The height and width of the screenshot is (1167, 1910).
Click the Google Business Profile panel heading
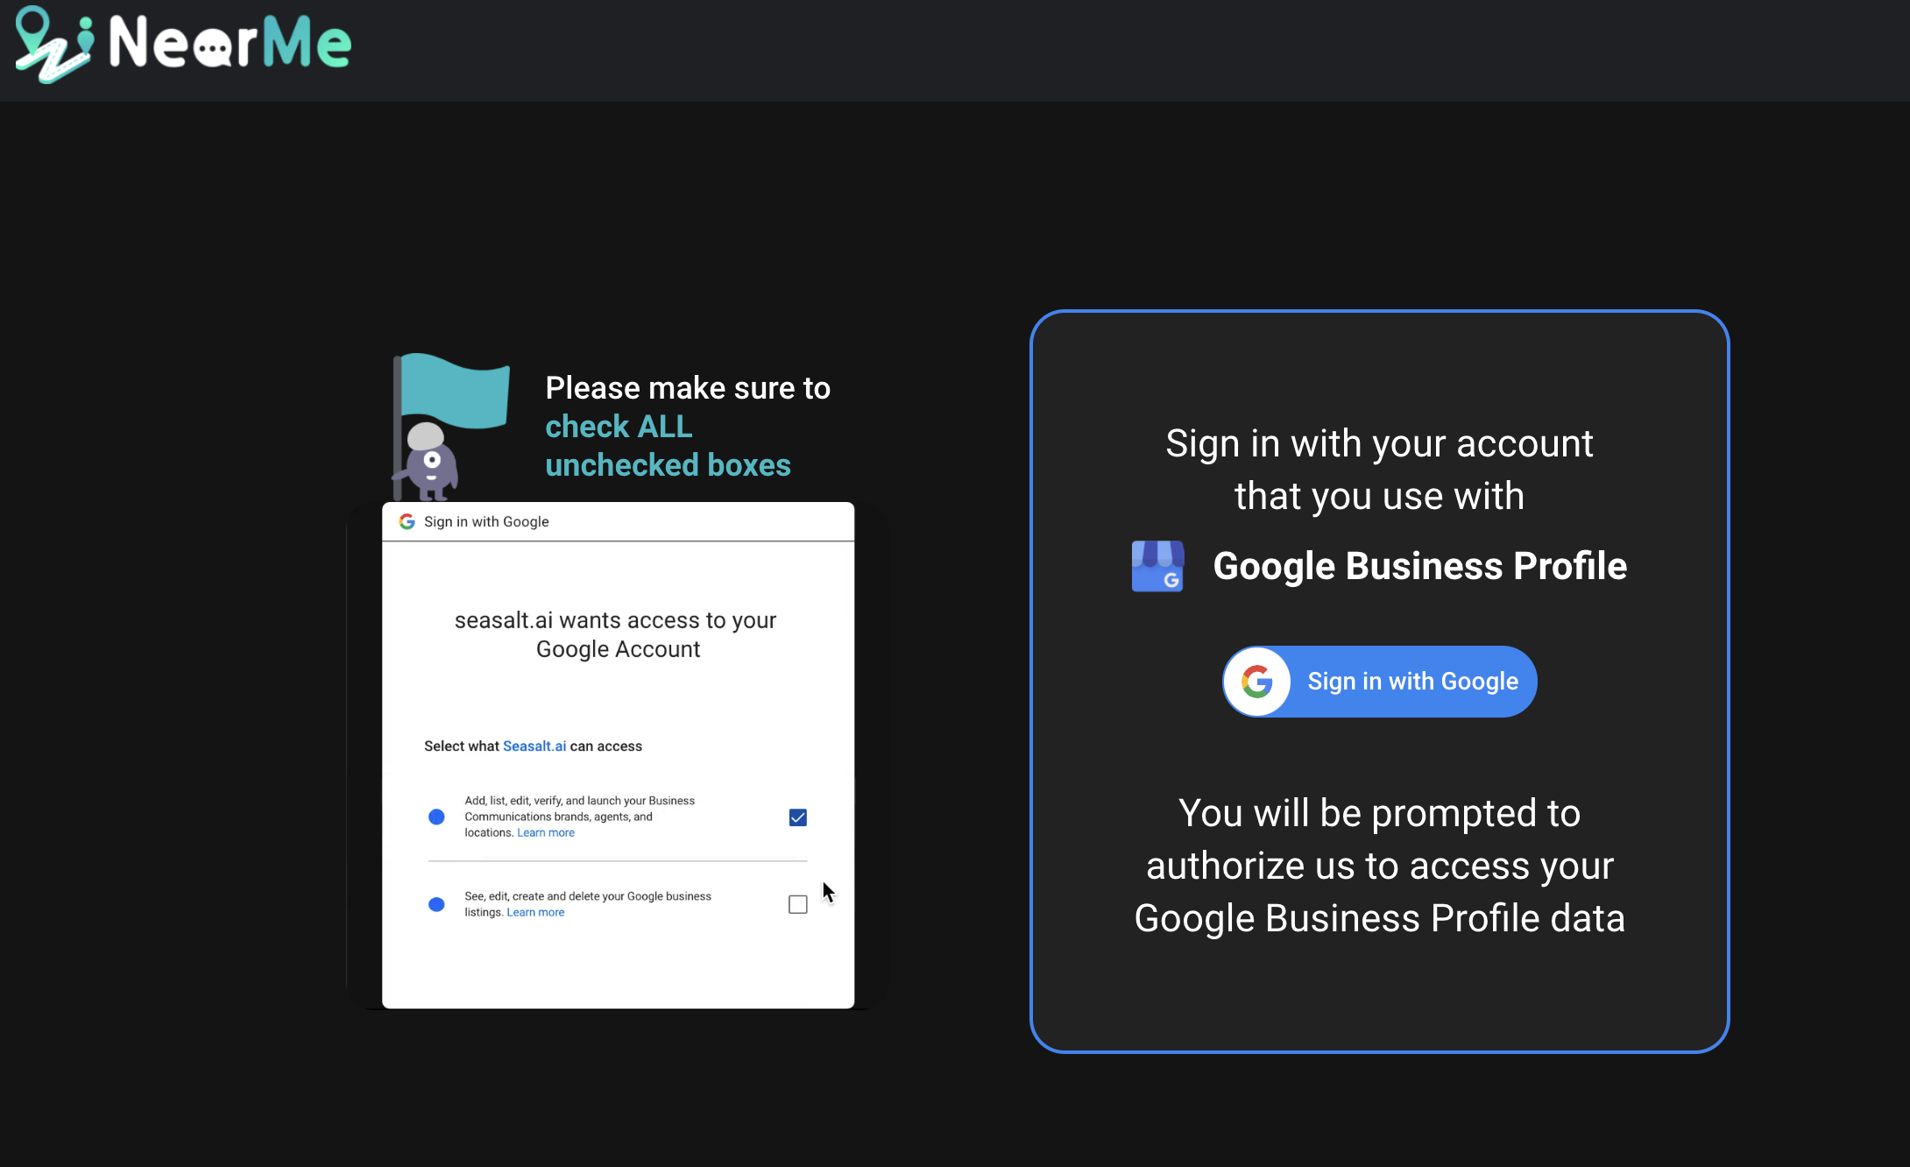click(1419, 566)
